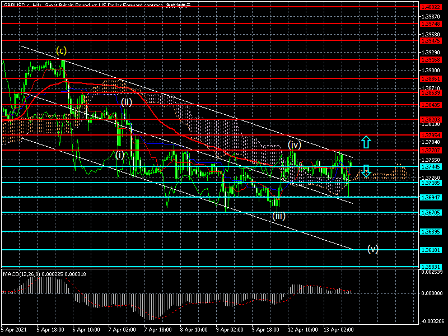The image size is (448, 336).
Task: Select the (iv) wave label
Action: [295, 144]
